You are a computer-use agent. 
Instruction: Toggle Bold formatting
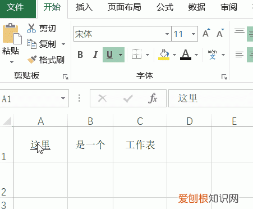[x=80, y=54]
